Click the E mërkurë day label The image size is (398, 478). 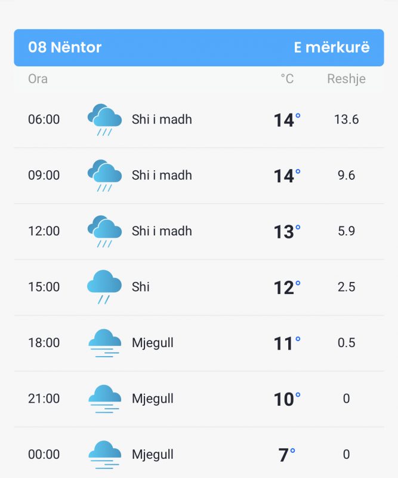click(332, 47)
